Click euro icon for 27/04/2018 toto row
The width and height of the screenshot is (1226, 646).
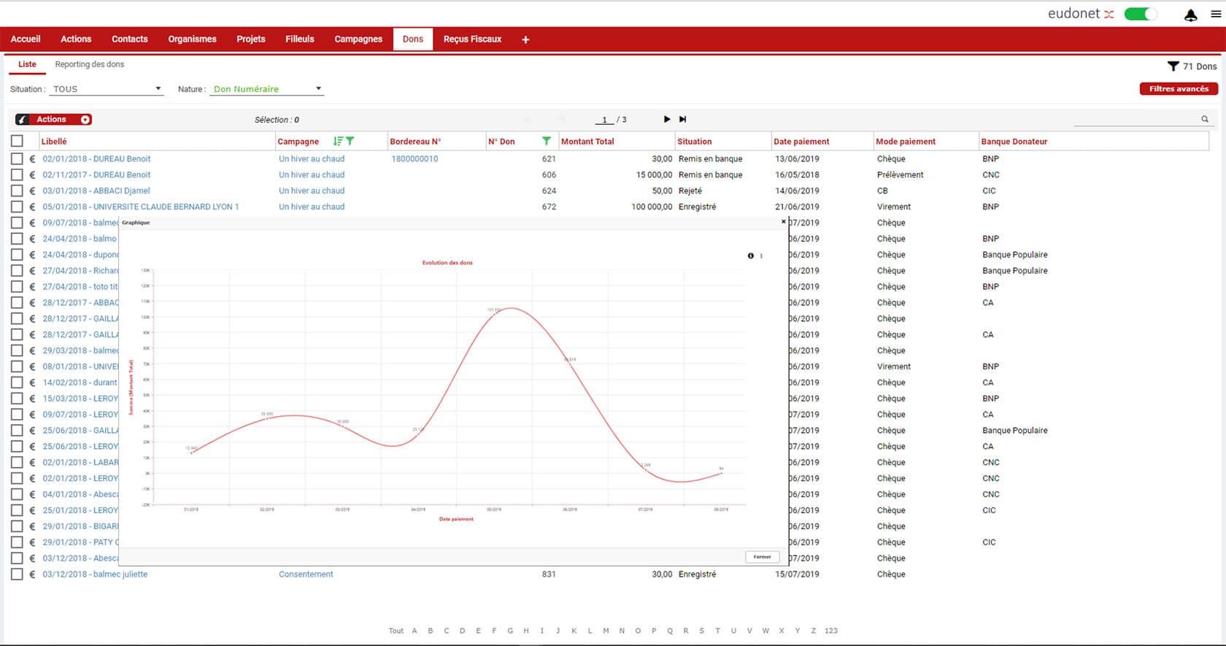pyautogui.click(x=32, y=287)
